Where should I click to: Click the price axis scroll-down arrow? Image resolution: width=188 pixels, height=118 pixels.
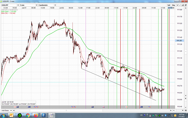(186, 96)
